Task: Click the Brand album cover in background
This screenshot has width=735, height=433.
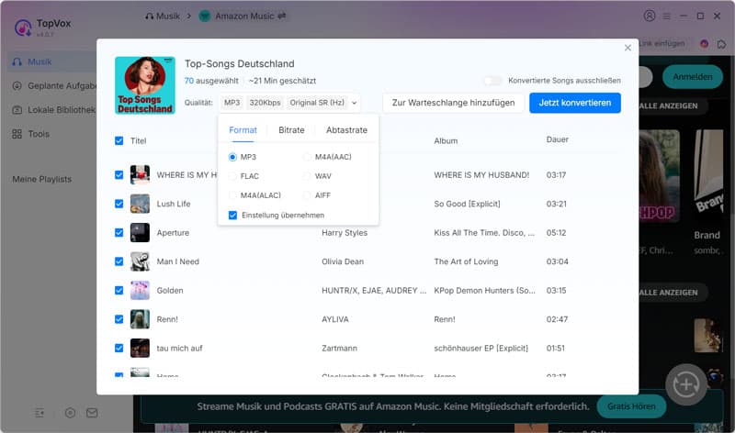Action: point(708,175)
